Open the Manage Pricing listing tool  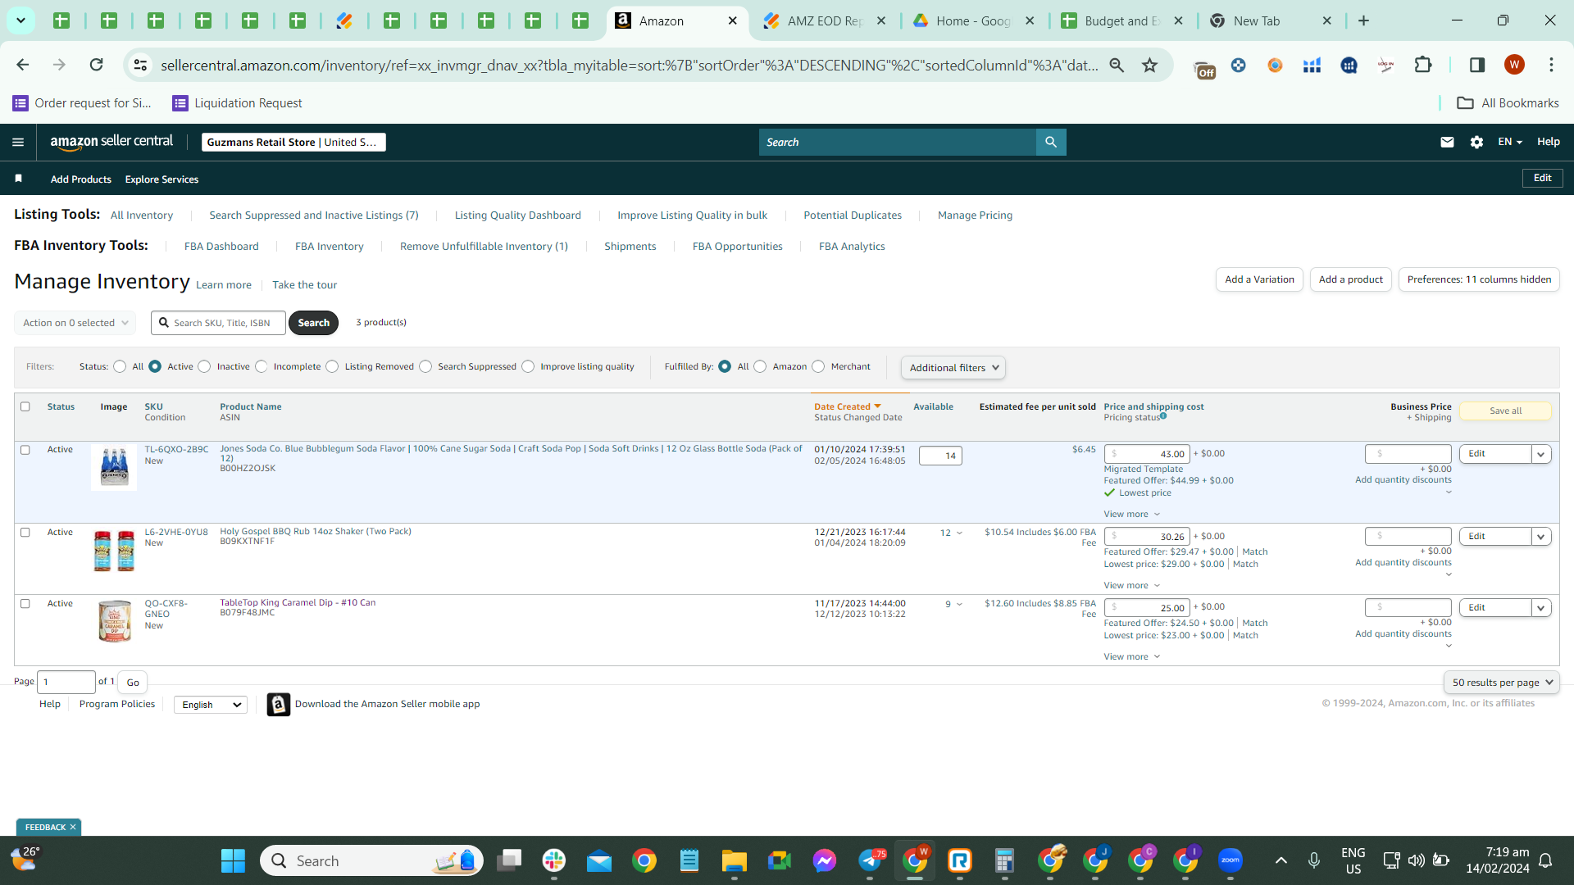click(975, 216)
